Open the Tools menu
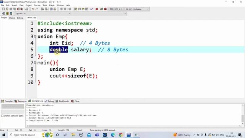Screen dimensions: 245x138 tap(45, 5)
